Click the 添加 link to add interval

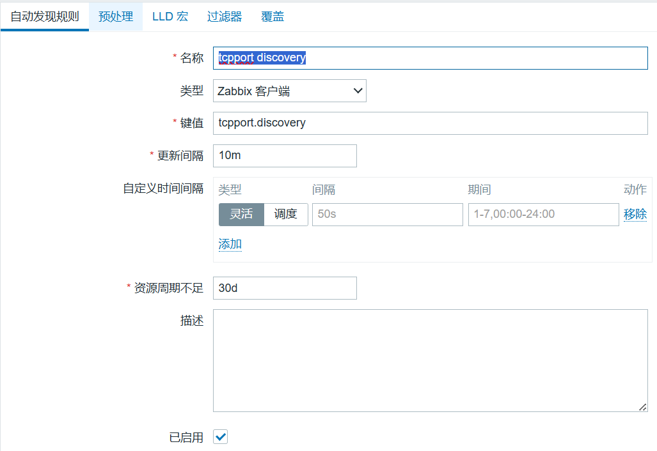(230, 244)
